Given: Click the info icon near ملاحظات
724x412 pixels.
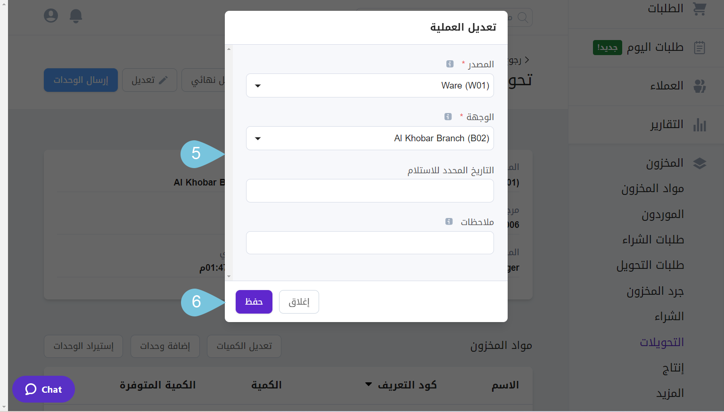Looking at the screenshot, I should (448, 221).
